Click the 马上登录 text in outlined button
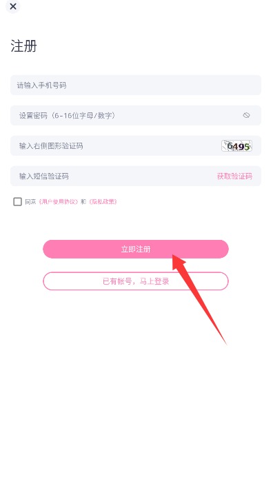 [x=154, y=281]
